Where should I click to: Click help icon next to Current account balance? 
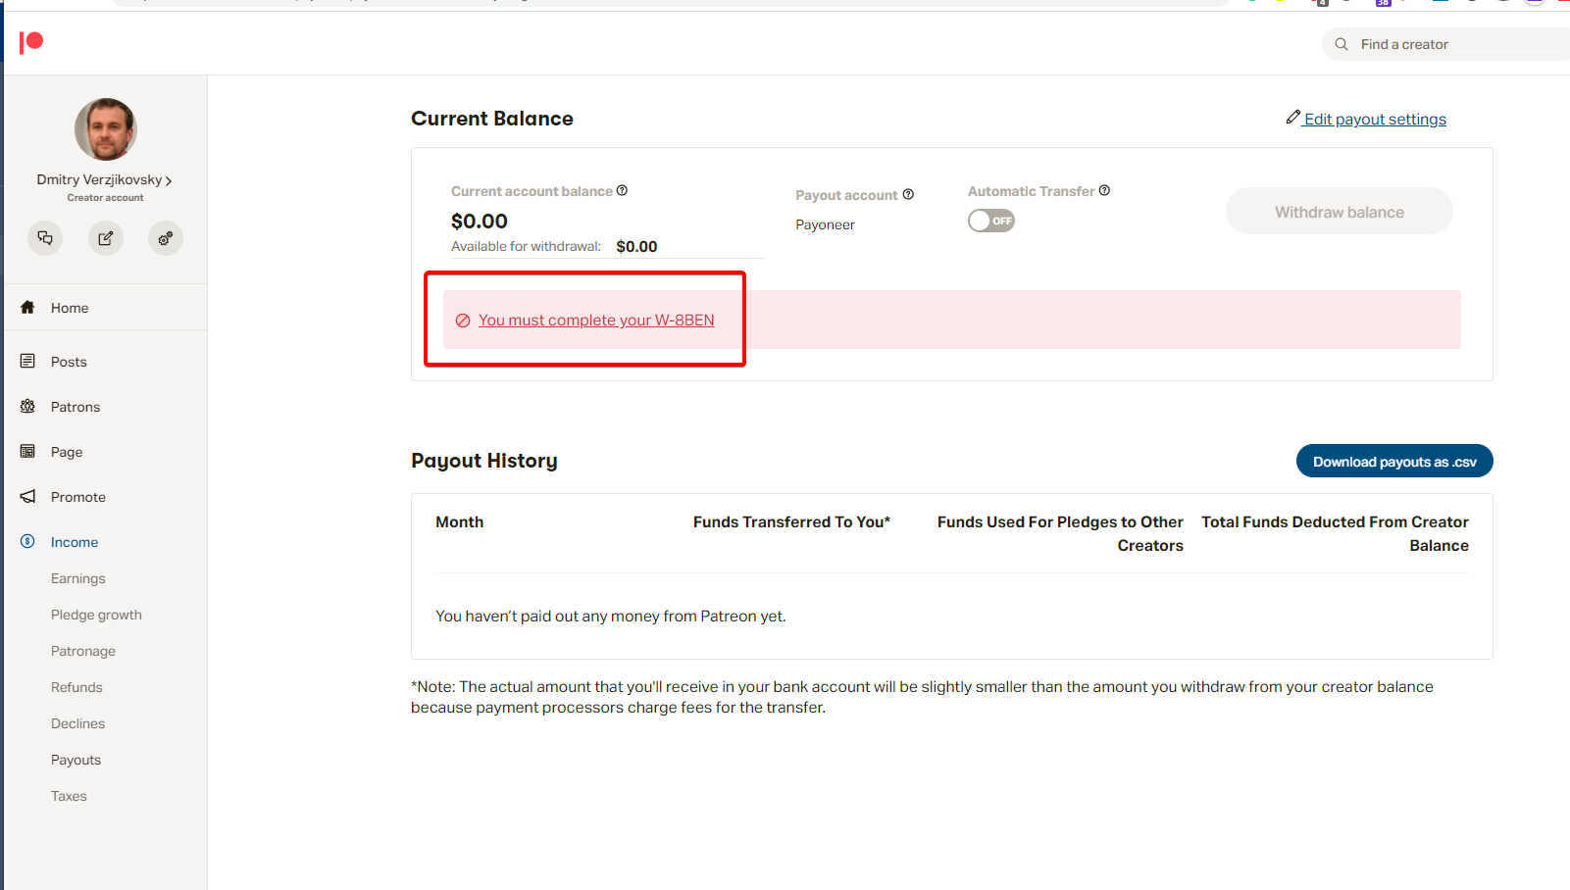click(x=622, y=190)
